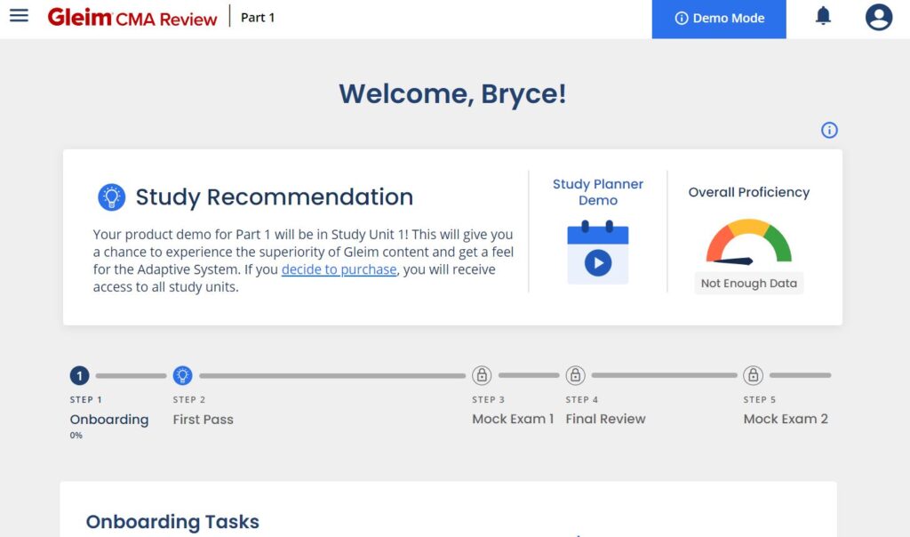Play the Study Planner Demo video
Viewport: 910px width, 537px height.
click(x=596, y=262)
